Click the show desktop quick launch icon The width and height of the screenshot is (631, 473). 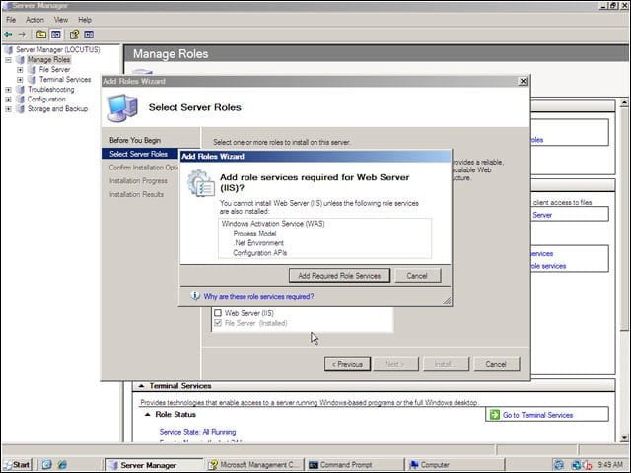(46, 464)
